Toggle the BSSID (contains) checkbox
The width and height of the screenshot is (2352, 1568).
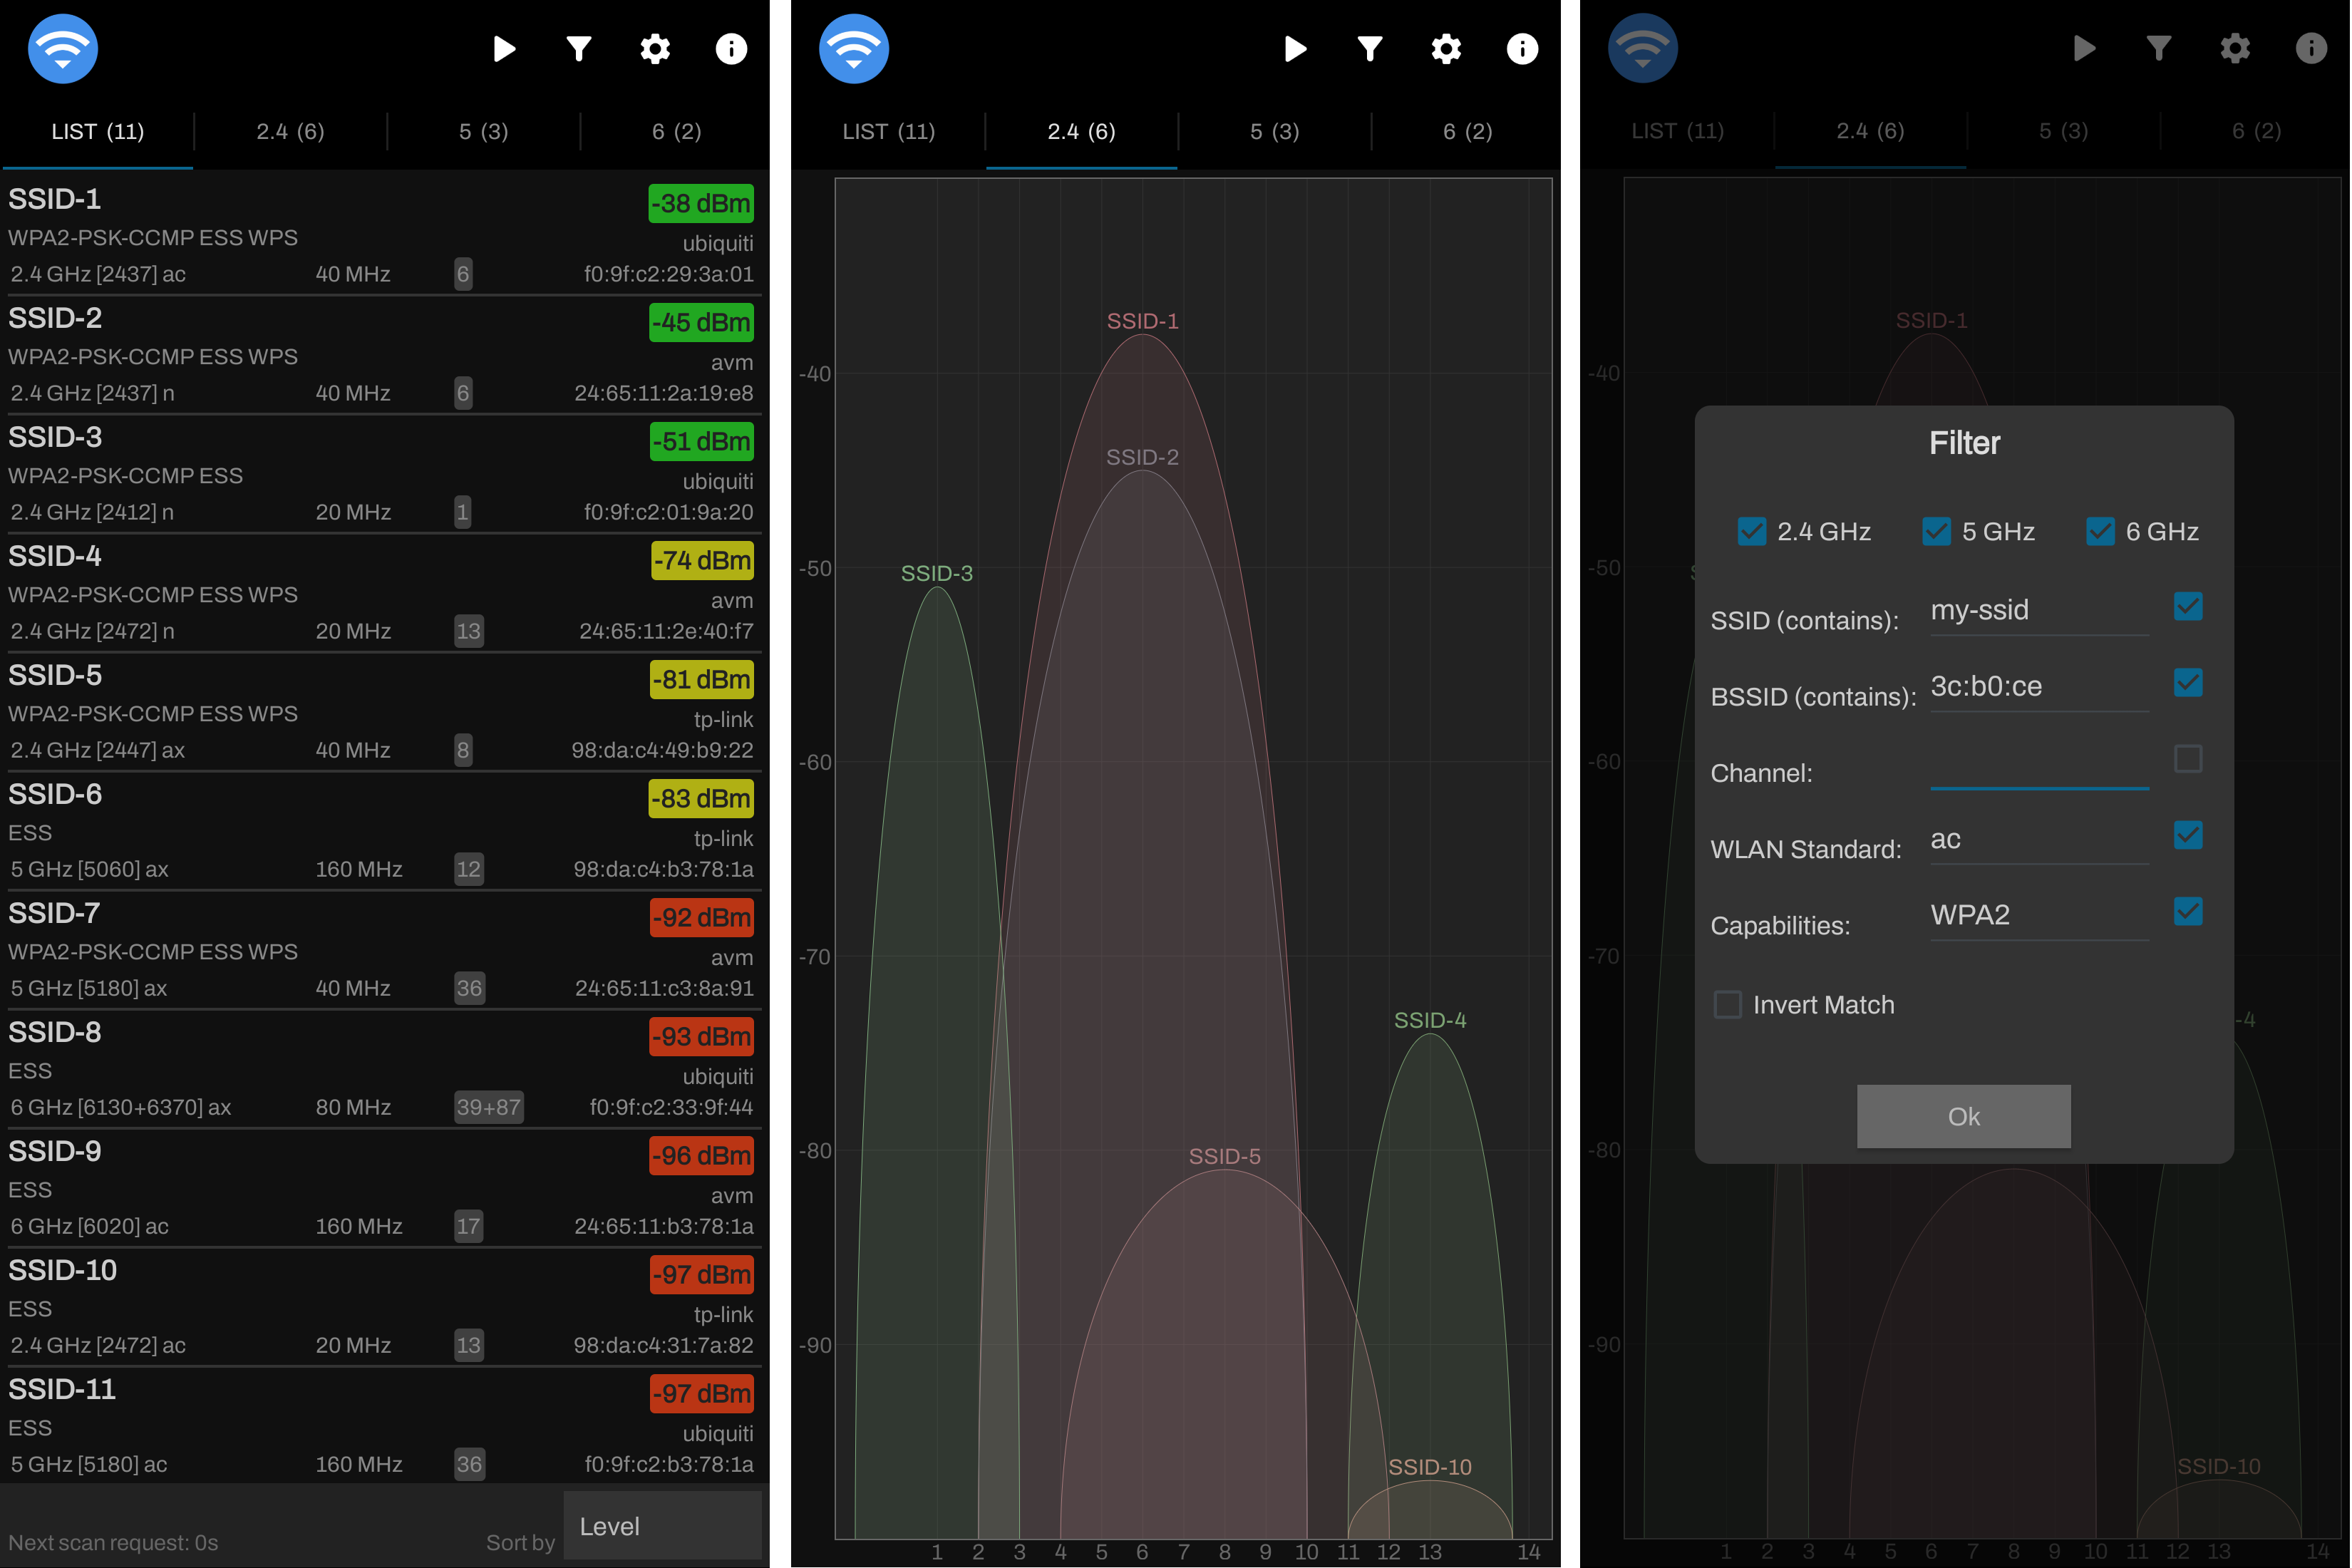pyautogui.click(x=2188, y=683)
